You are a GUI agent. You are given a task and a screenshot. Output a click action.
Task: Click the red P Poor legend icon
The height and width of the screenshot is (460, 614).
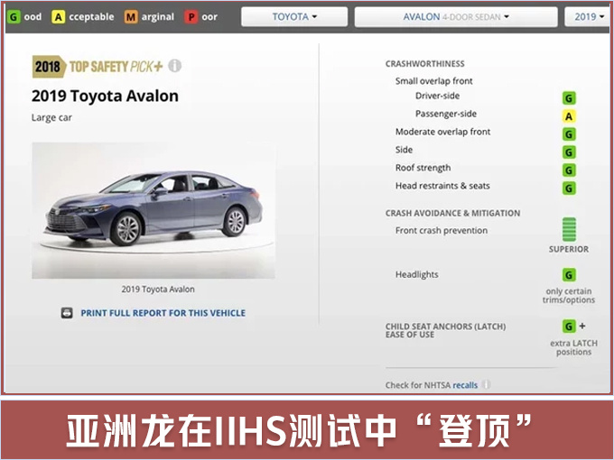191,17
